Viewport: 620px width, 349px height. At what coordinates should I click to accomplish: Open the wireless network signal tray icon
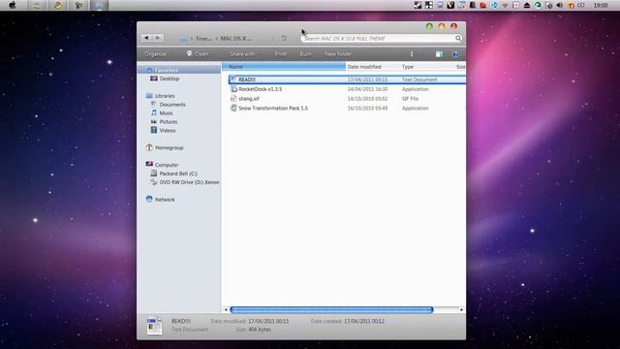tap(505, 5)
